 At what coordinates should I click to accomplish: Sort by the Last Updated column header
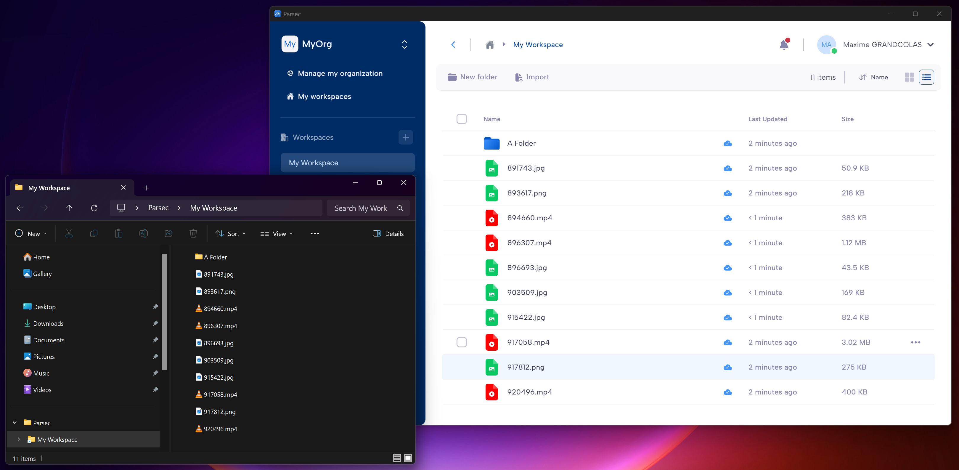(x=768, y=119)
